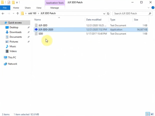This screenshot has height=116, width=155.
Task: Click the pin icon beside Pictures
Action: click(28, 42)
